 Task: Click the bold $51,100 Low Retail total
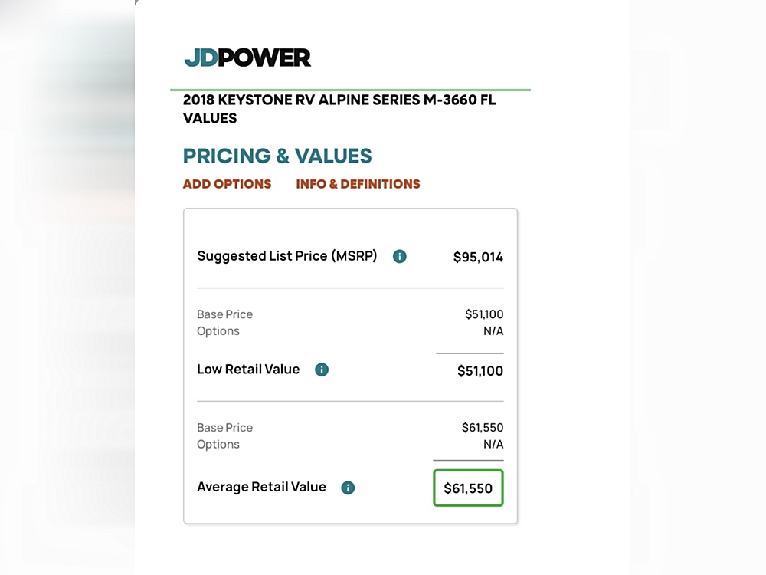coord(480,371)
